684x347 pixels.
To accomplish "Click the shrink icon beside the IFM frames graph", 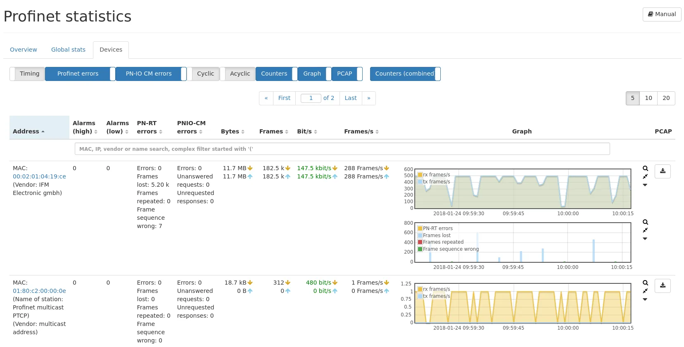I will point(645,177).
